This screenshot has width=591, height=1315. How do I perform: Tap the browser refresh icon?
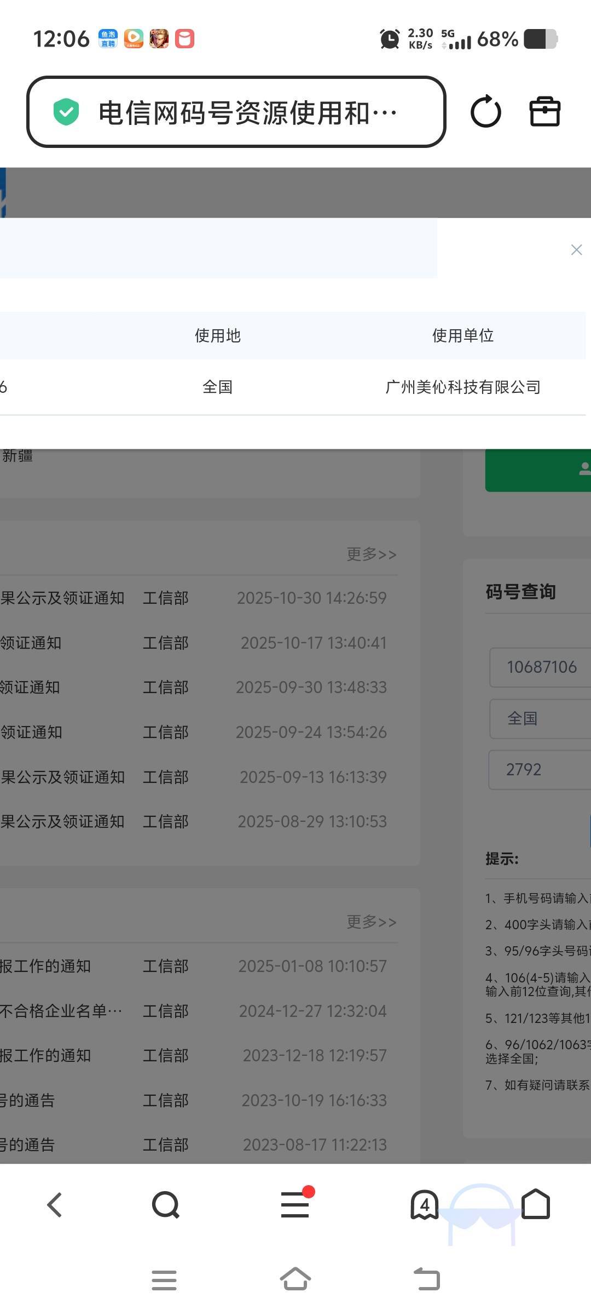tap(485, 112)
